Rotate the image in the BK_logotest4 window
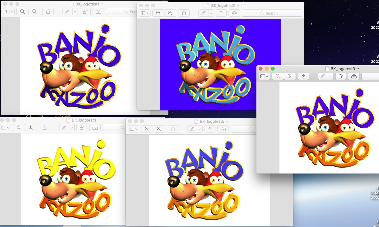379x227 pixels. point(82,128)
